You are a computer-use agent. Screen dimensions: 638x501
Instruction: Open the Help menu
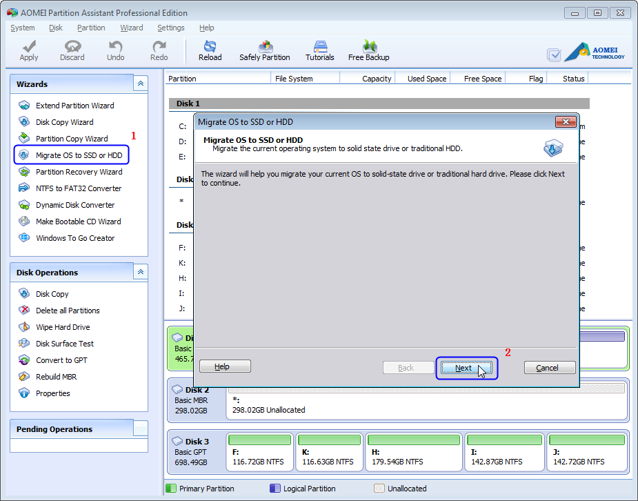tap(207, 28)
